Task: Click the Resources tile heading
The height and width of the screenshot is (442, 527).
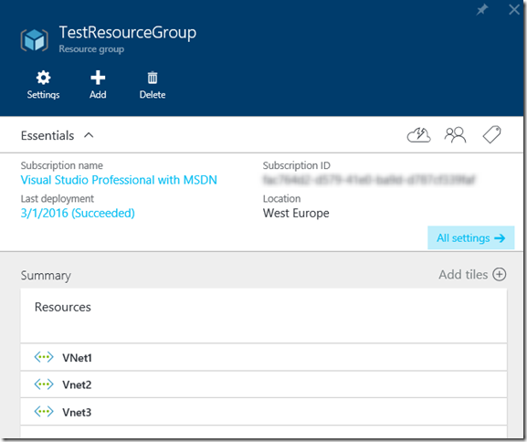Action: point(63,307)
